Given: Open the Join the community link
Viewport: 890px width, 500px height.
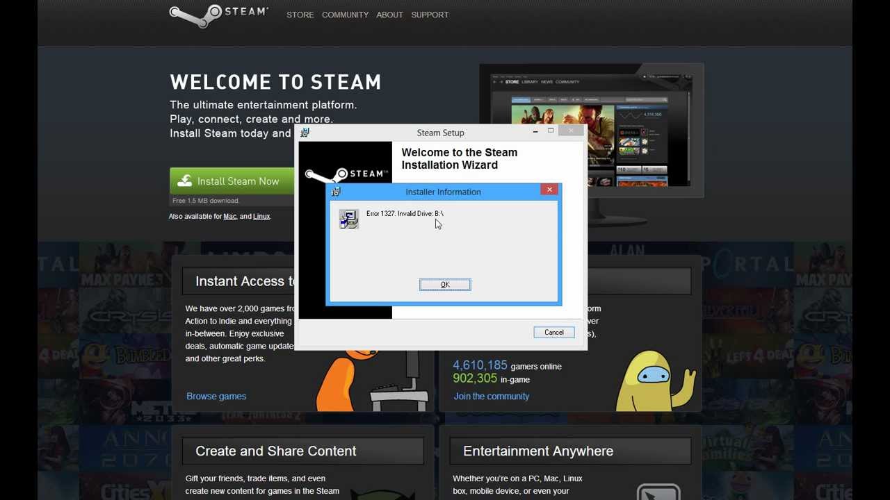Looking at the screenshot, I should coord(492,397).
